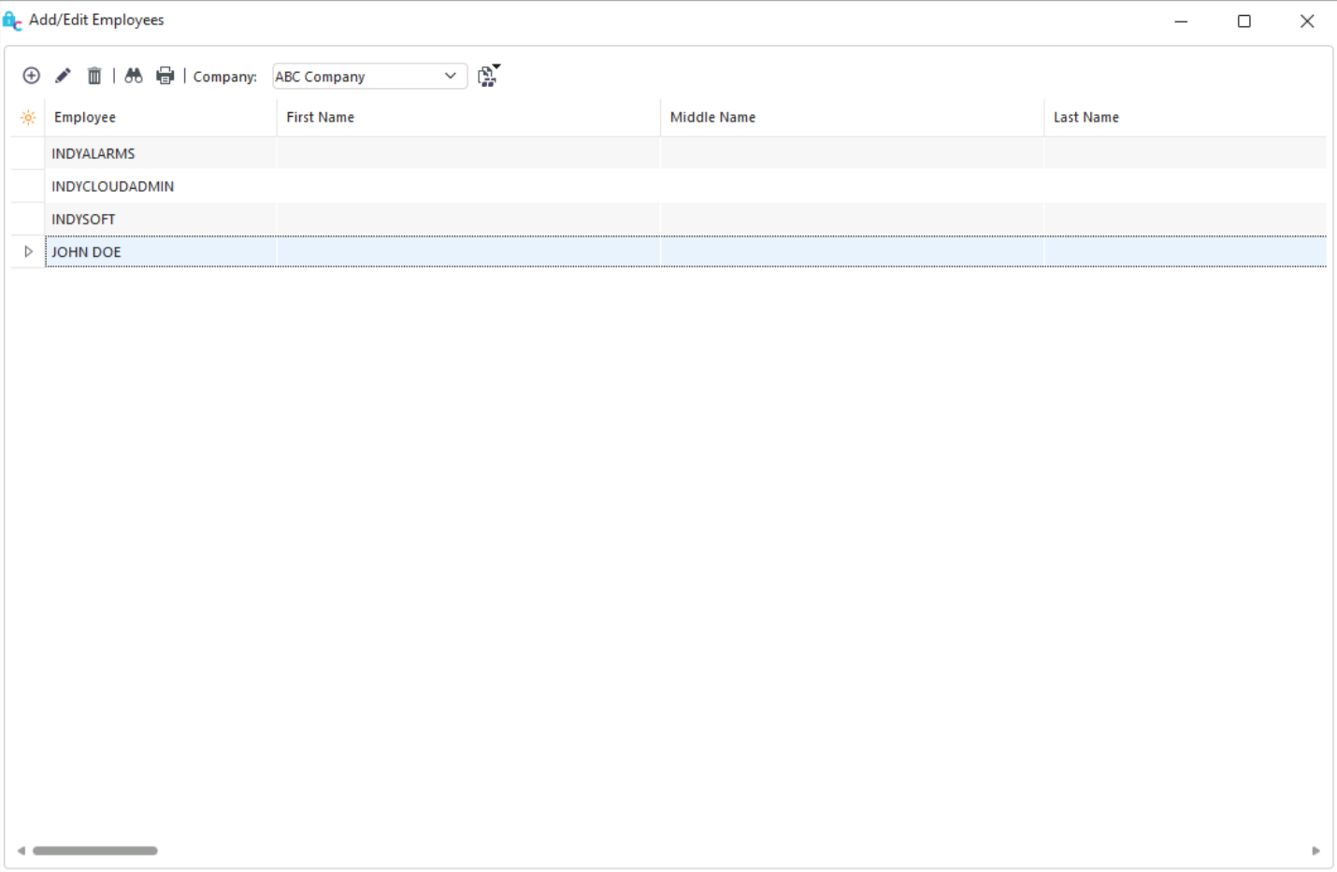Click the horizontal scrollbar thumb
Viewport: 1337px width, 872px height.
[x=94, y=851]
